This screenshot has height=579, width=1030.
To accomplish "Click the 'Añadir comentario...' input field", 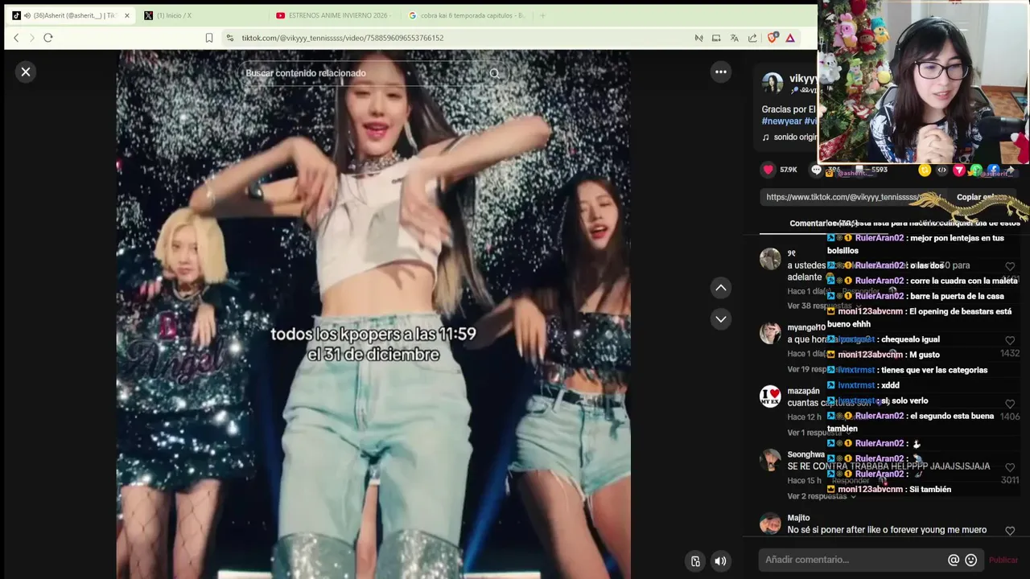I will pos(853,560).
